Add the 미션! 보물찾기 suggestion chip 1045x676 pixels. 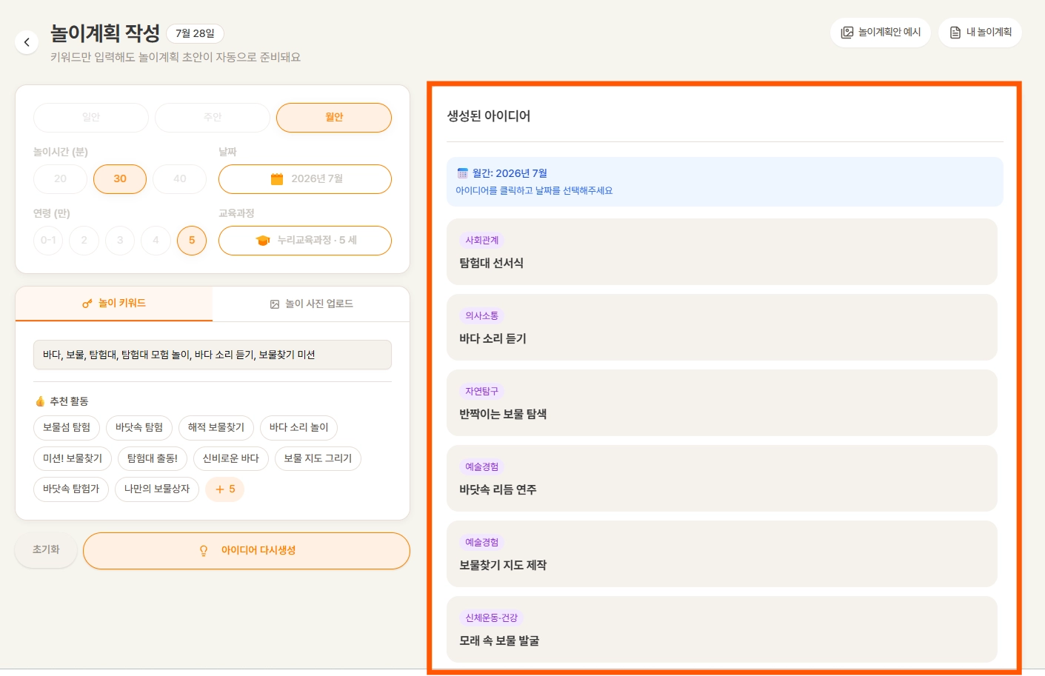click(x=73, y=459)
